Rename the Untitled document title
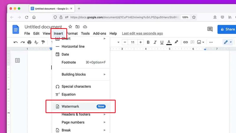The image size is (236, 133). click(x=43, y=27)
